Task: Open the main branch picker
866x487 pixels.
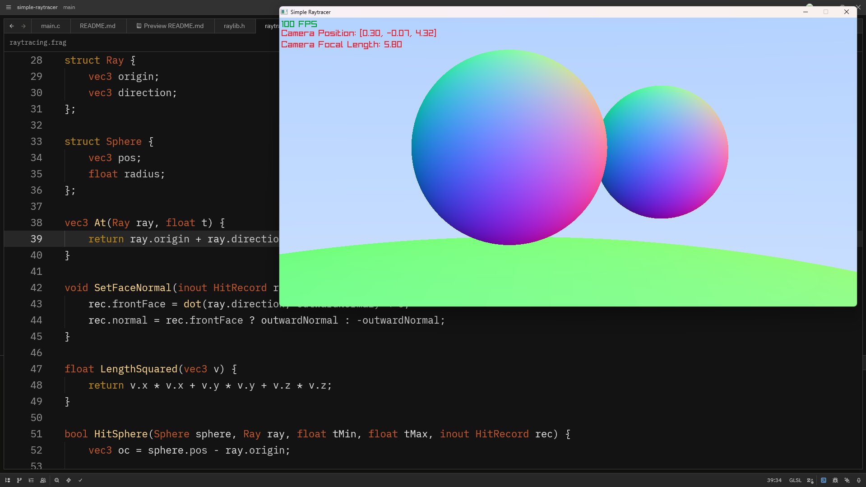Action: pos(69,7)
